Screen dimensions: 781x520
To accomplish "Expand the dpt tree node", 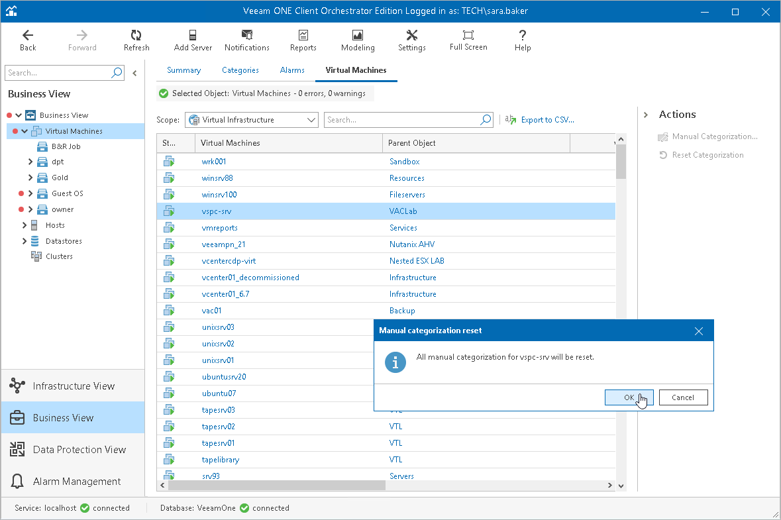I will click(x=30, y=162).
